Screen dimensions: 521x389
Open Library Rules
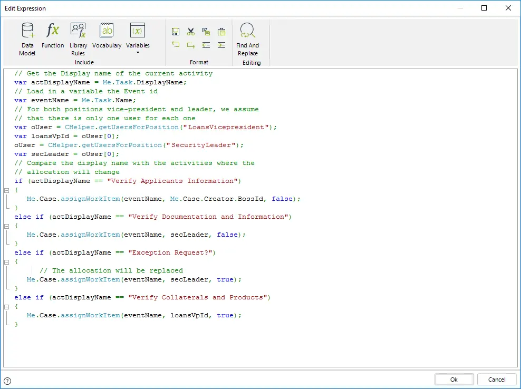(x=78, y=39)
